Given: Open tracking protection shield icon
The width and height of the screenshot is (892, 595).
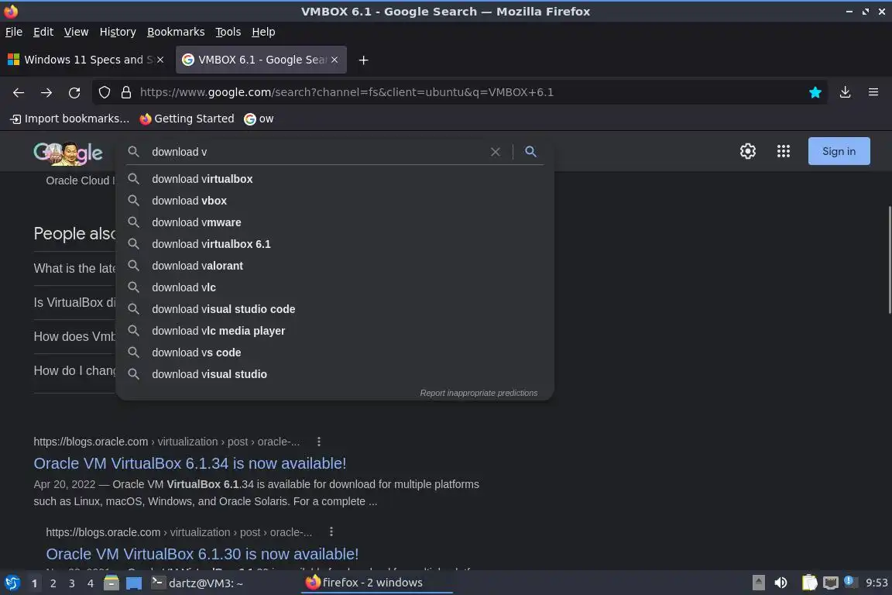Looking at the screenshot, I should [x=104, y=92].
